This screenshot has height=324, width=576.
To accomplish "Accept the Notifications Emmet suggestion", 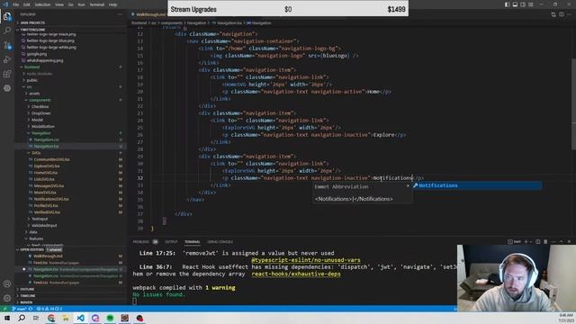I will tap(477, 185).
